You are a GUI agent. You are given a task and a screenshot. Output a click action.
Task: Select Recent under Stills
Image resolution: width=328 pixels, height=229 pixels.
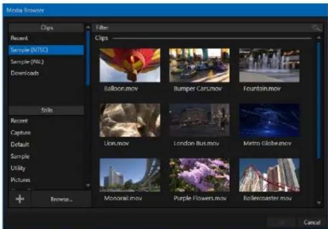pyautogui.click(x=46, y=121)
